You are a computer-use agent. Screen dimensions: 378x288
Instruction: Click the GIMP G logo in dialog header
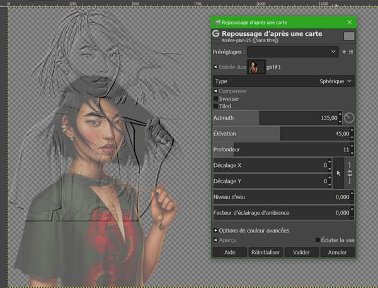point(215,33)
